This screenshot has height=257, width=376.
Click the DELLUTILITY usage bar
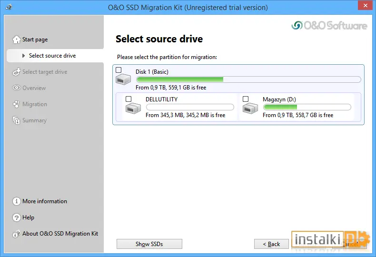(190, 107)
